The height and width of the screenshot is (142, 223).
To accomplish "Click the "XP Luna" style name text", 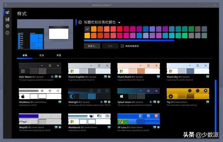I will (122, 127).
